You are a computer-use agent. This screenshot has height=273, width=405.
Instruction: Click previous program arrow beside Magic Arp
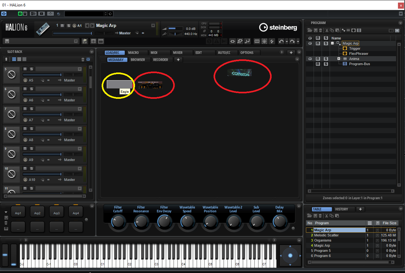(87, 26)
